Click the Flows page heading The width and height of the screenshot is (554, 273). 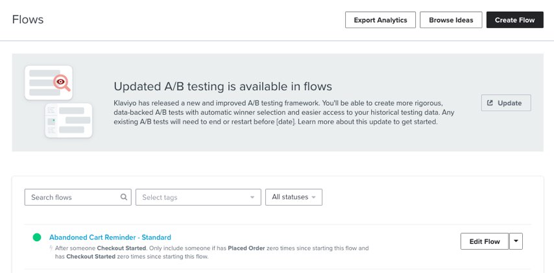pyautogui.click(x=28, y=19)
